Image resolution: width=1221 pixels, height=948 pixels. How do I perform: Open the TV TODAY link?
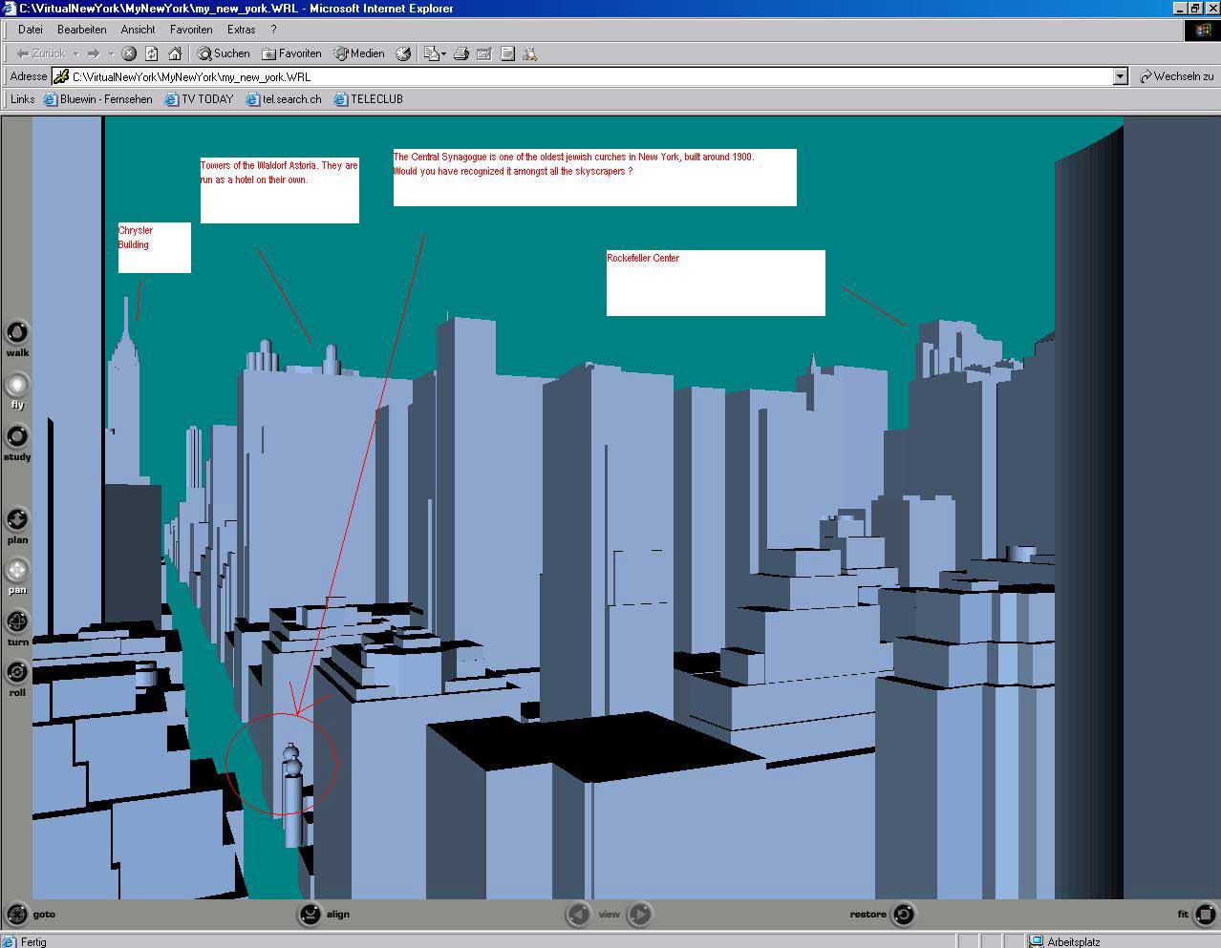point(199,99)
